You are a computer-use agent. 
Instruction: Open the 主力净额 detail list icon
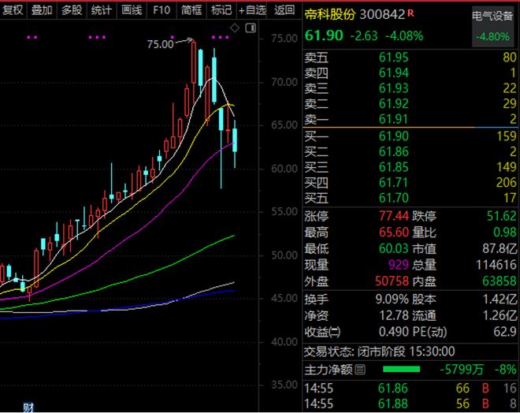360,369
